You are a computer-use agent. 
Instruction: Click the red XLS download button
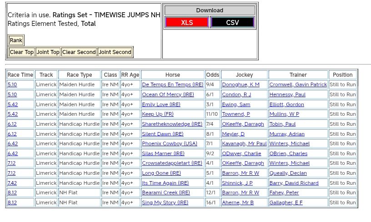click(x=187, y=22)
